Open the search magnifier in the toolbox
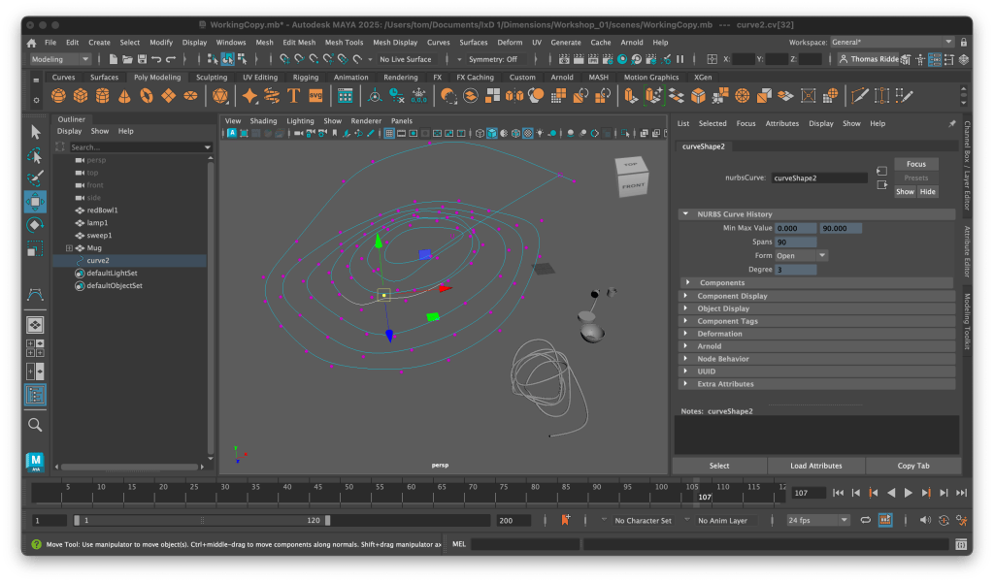The image size is (994, 582). (35, 425)
